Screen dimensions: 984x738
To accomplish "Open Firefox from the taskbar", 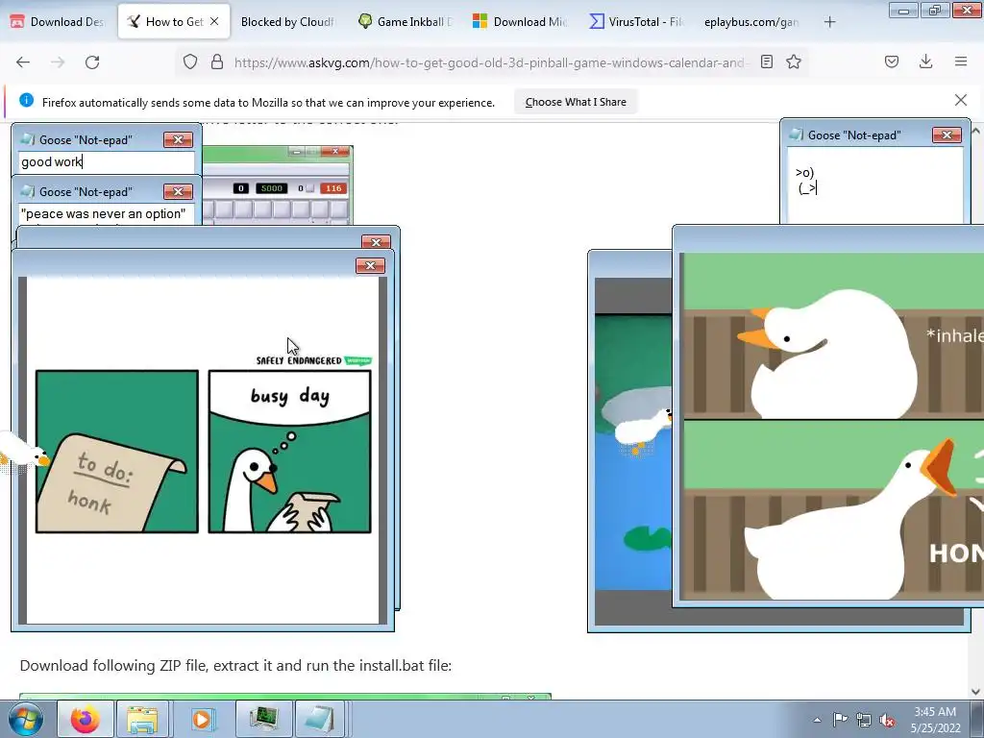I will point(86,719).
